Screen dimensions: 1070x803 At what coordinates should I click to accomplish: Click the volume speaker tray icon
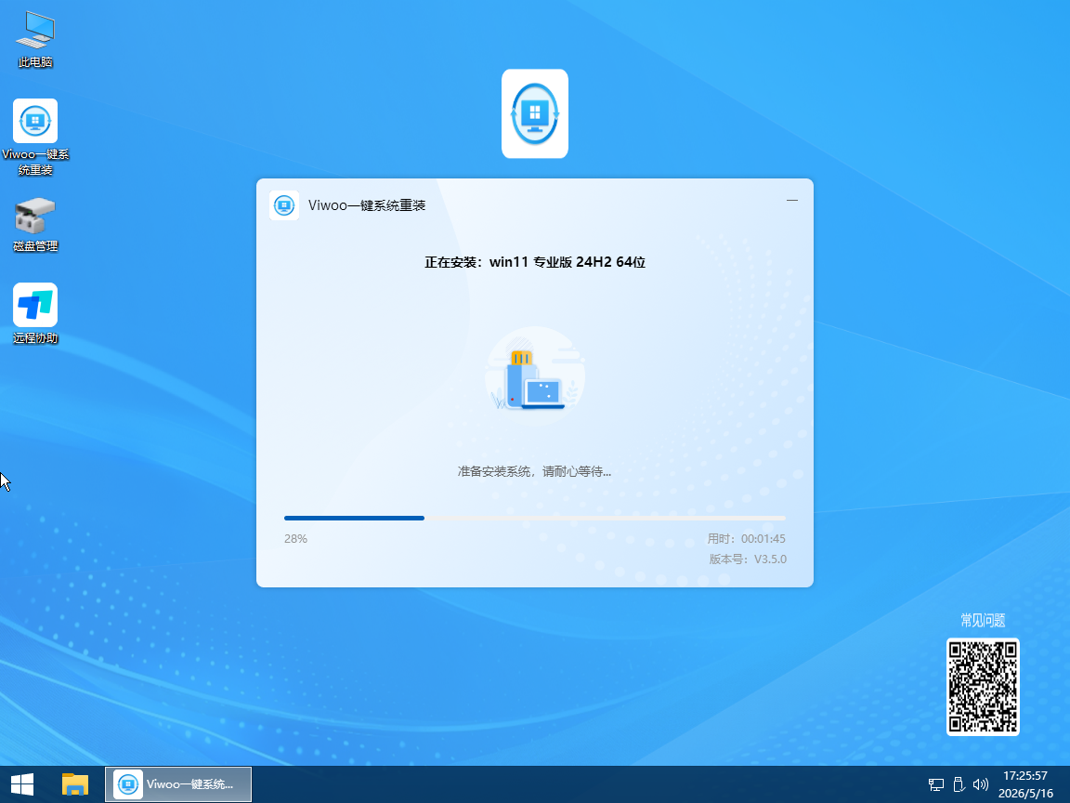click(x=981, y=785)
